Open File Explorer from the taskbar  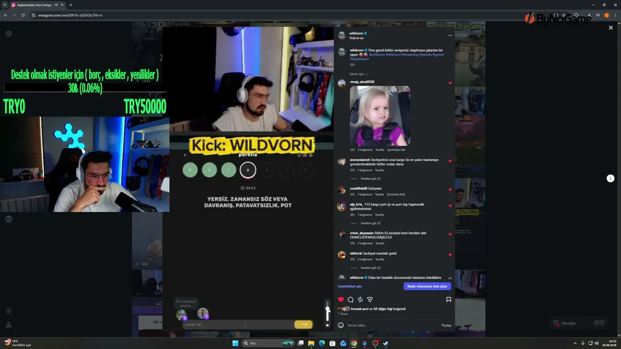311,343
